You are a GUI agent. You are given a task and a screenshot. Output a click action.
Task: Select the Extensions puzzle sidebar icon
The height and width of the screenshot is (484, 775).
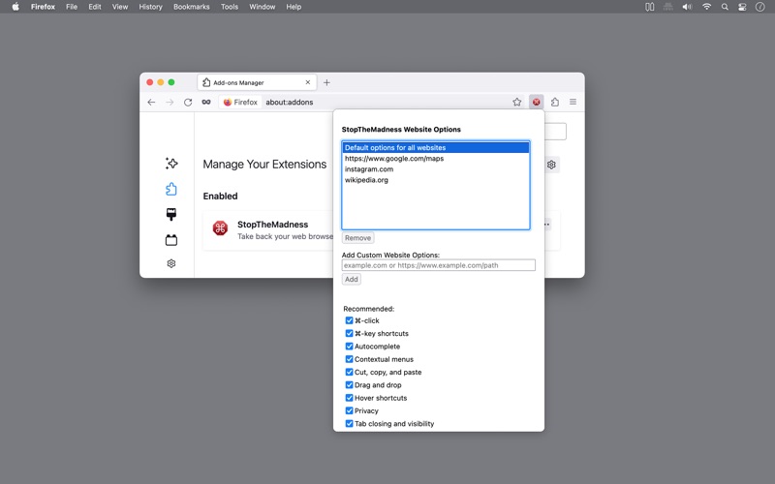tap(171, 189)
